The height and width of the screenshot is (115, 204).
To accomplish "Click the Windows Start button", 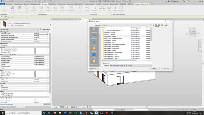I will [x=3, y=113].
